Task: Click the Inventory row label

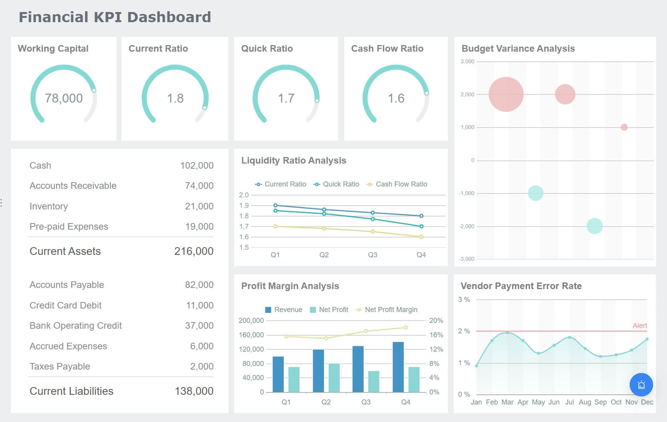Action: pyautogui.click(x=49, y=206)
